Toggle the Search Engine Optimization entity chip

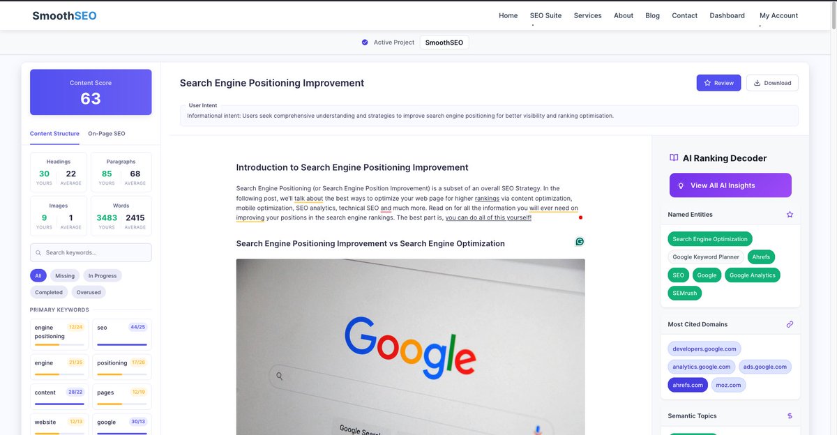pyautogui.click(x=710, y=239)
